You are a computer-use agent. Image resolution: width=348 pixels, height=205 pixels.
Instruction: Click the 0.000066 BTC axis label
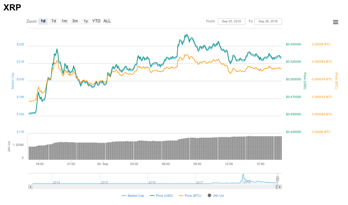click(322, 114)
